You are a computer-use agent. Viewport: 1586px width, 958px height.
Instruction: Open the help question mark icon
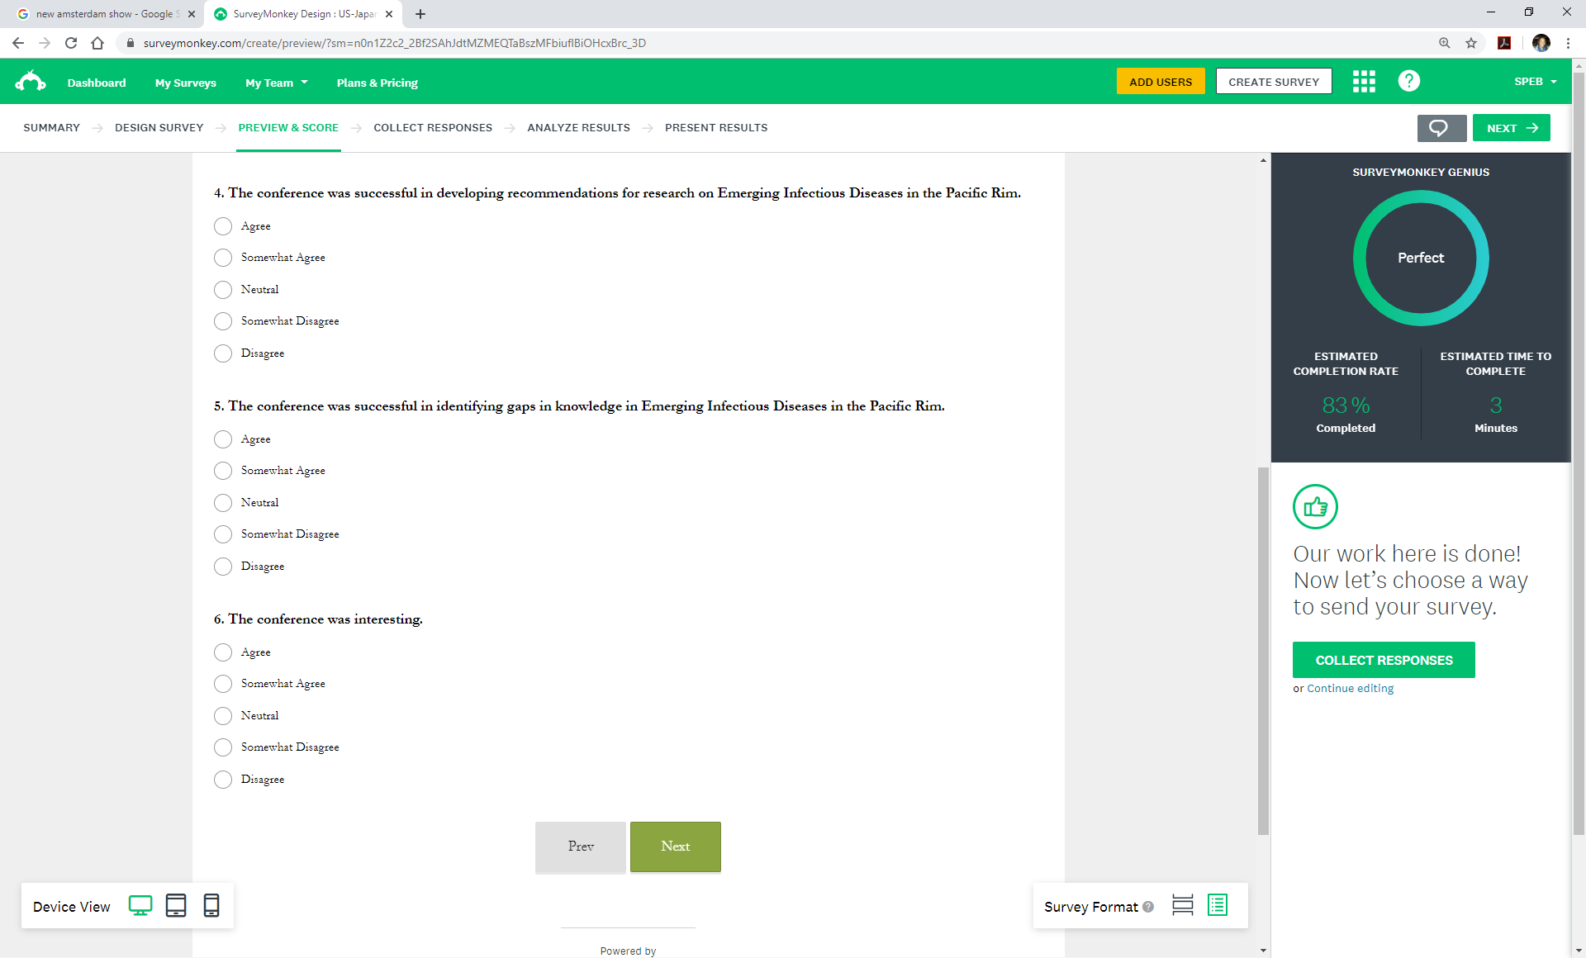point(1408,82)
